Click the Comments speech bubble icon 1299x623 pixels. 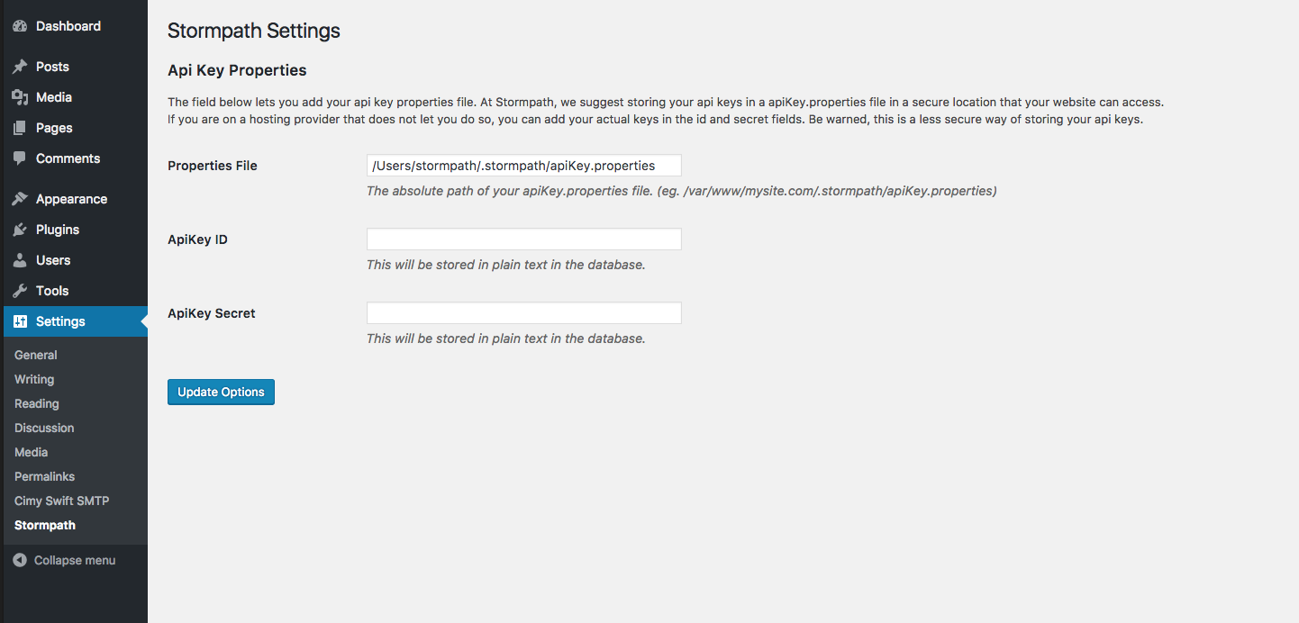(x=20, y=158)
